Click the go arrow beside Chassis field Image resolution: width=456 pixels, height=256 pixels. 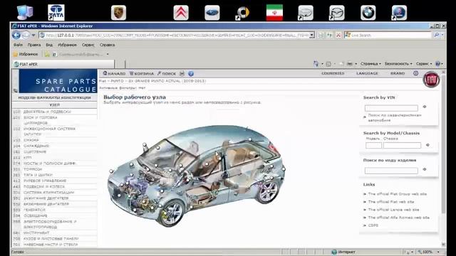(x=427, y=145)
